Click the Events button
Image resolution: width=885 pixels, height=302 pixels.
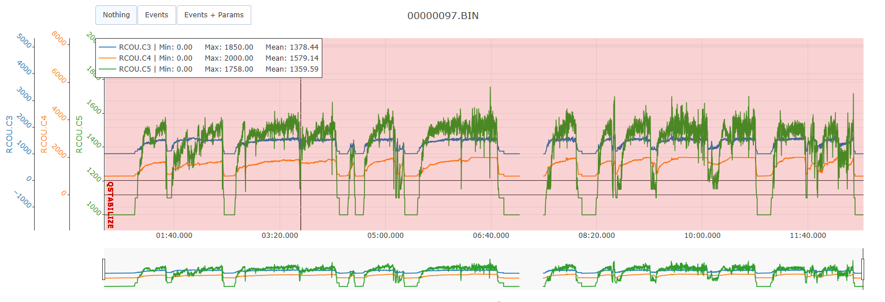click(157, 15)
